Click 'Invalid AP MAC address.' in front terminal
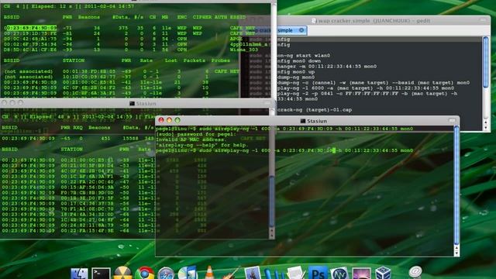The width and height of the screenshot is (496, 279). click(x=191, y=139)
